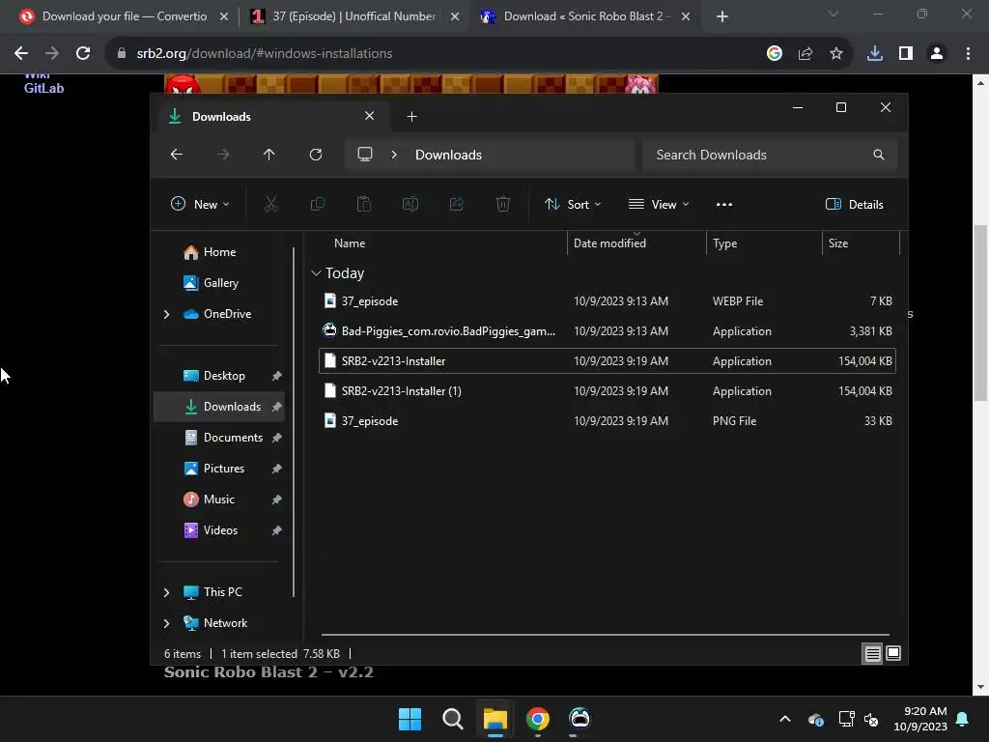Share this page from Chrome address bar
This screenshot has width=989, height=742.
(x=805, y=54)
